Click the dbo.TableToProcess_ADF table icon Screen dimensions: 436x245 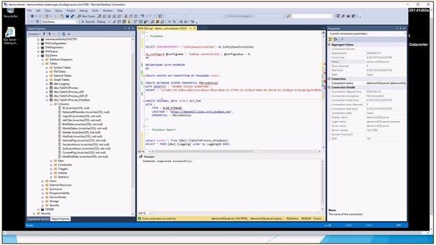click(51, 92)
